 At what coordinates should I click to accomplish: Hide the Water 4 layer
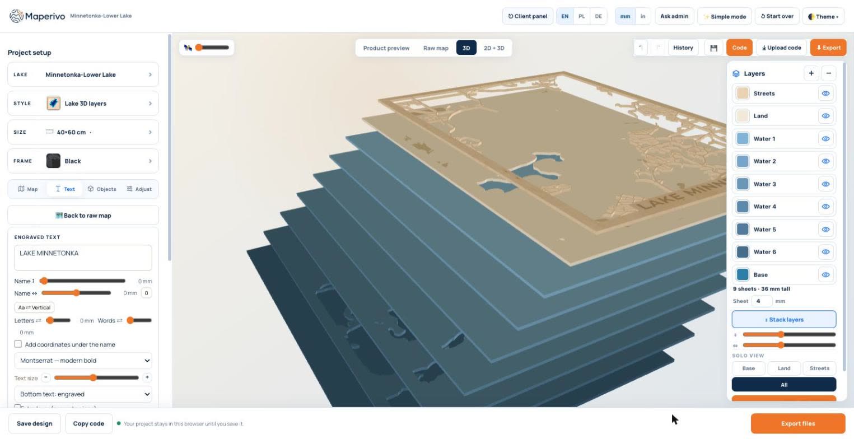point(825,207)
